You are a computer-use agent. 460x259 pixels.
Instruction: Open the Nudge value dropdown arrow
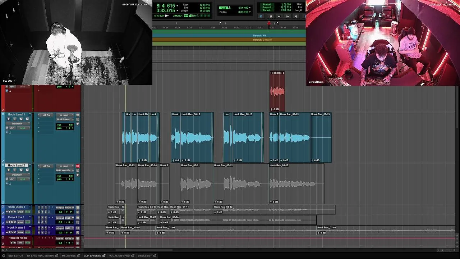(x=250, y=12)
